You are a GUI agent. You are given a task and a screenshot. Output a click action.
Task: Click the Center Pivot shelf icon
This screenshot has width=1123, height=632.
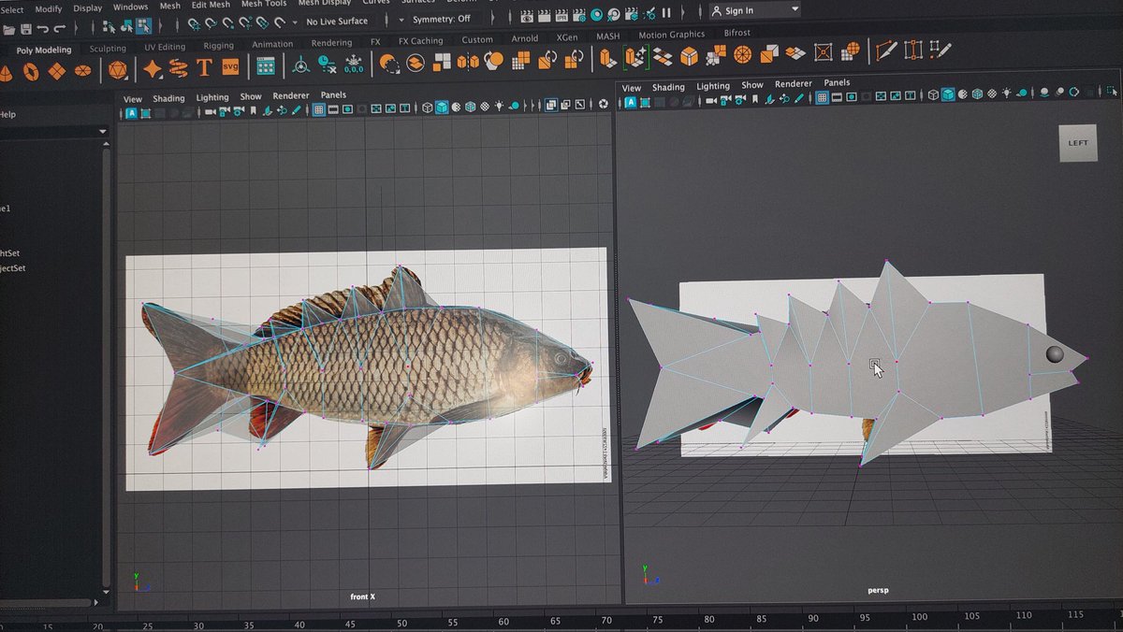(x=301, y=65)
